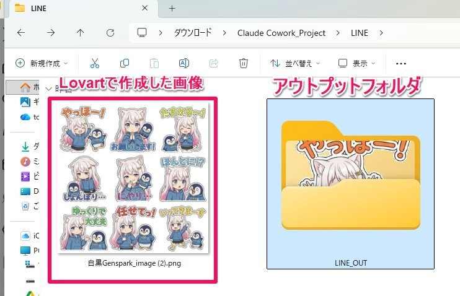Share selected item with toolbar icon
Screen dimensions: 460x296
point(214,63)
